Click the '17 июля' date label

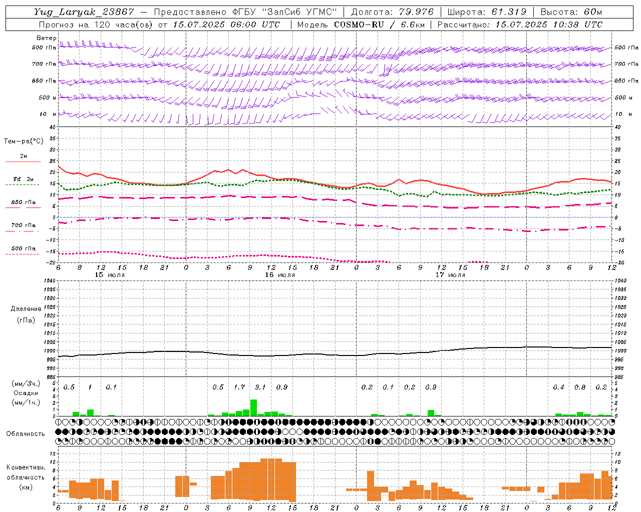tap(450, 275)
